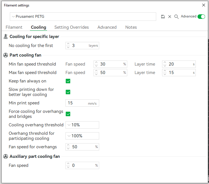Click the Part cooling fan section icon

tap(5, 55)
